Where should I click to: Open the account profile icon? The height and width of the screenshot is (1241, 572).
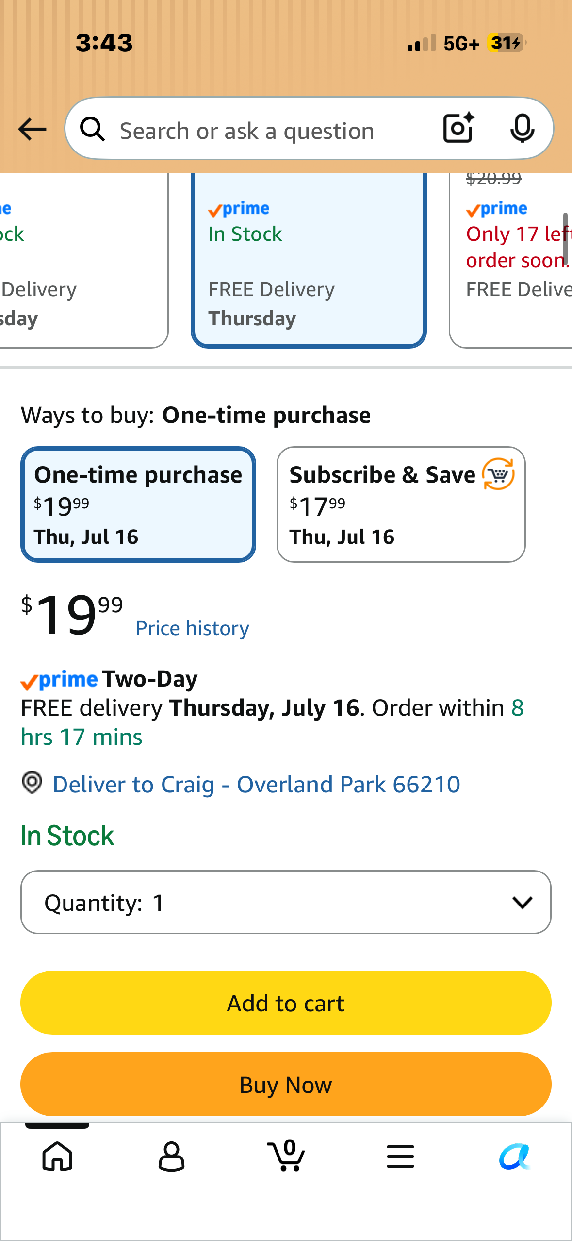[172, 1156]
